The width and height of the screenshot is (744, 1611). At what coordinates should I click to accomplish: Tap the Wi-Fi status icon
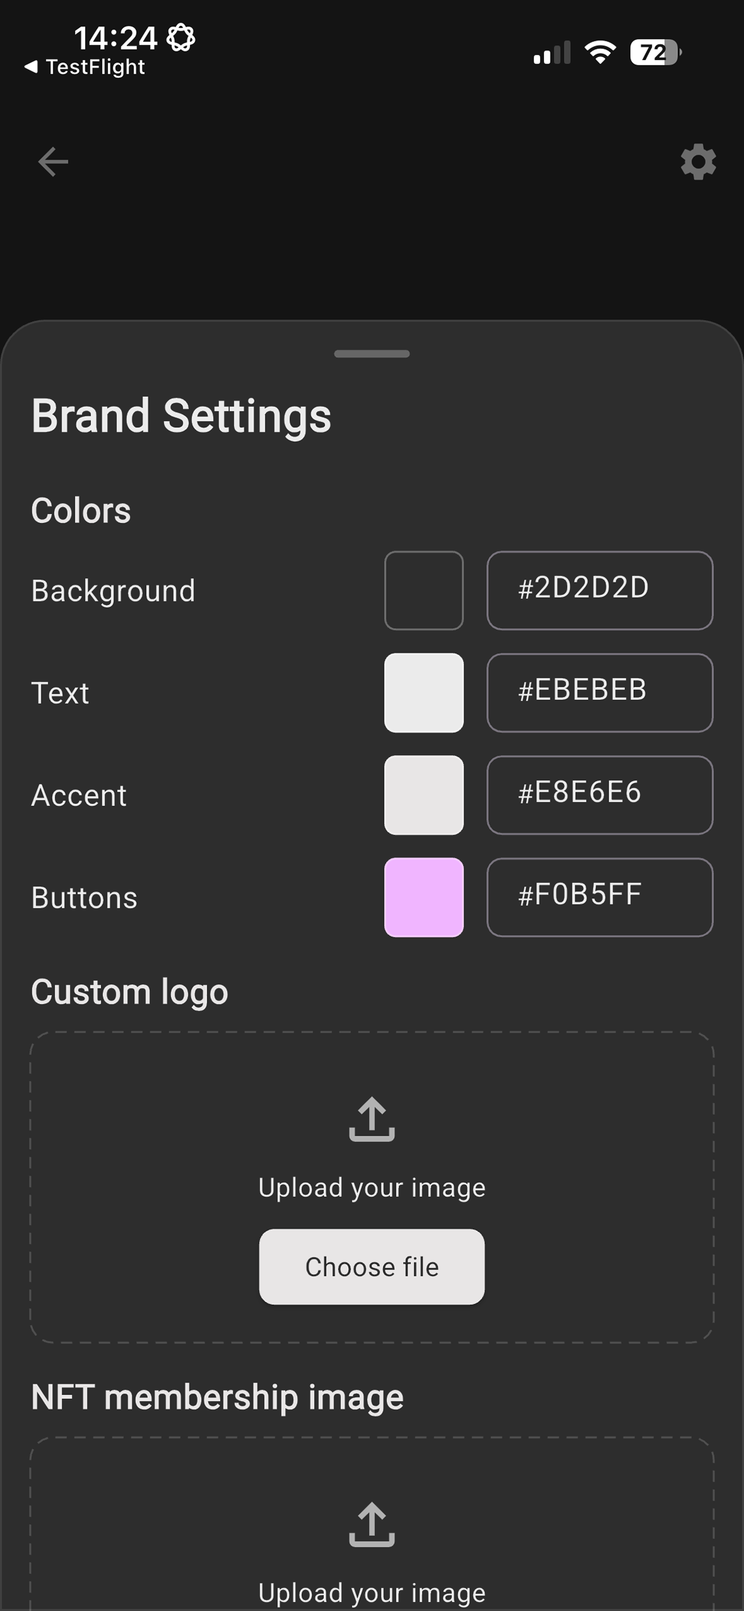(600, 52)
